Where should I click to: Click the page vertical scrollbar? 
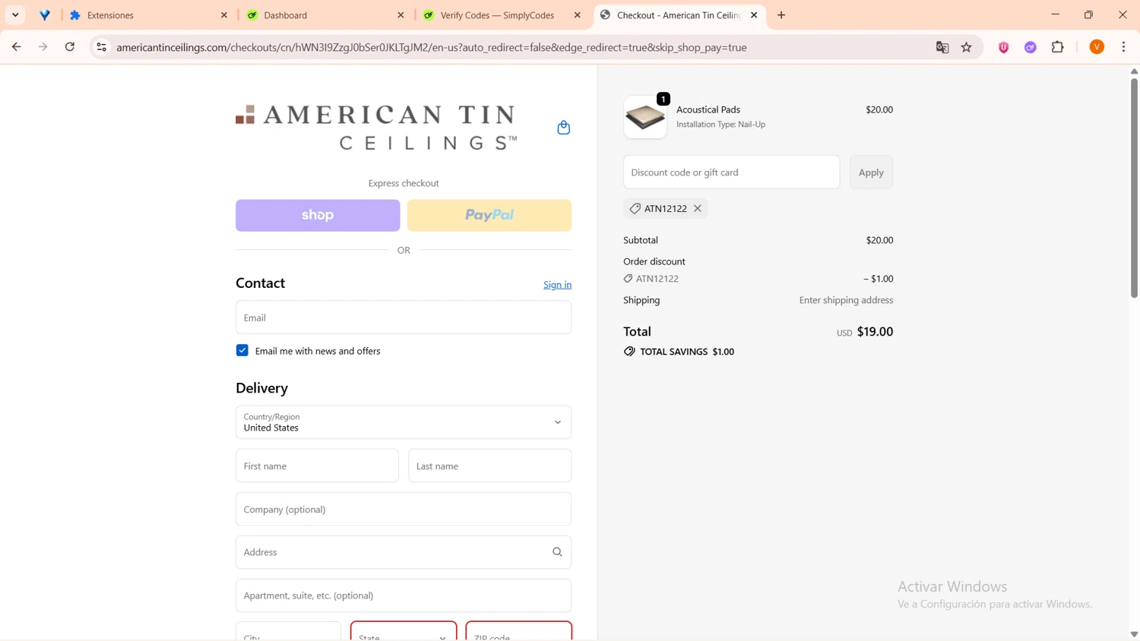point(1134,188)
